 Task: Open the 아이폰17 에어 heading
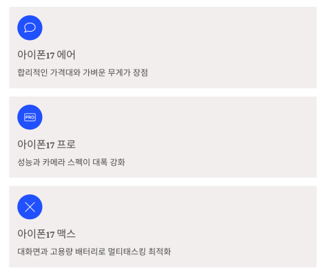coord(46,55)
